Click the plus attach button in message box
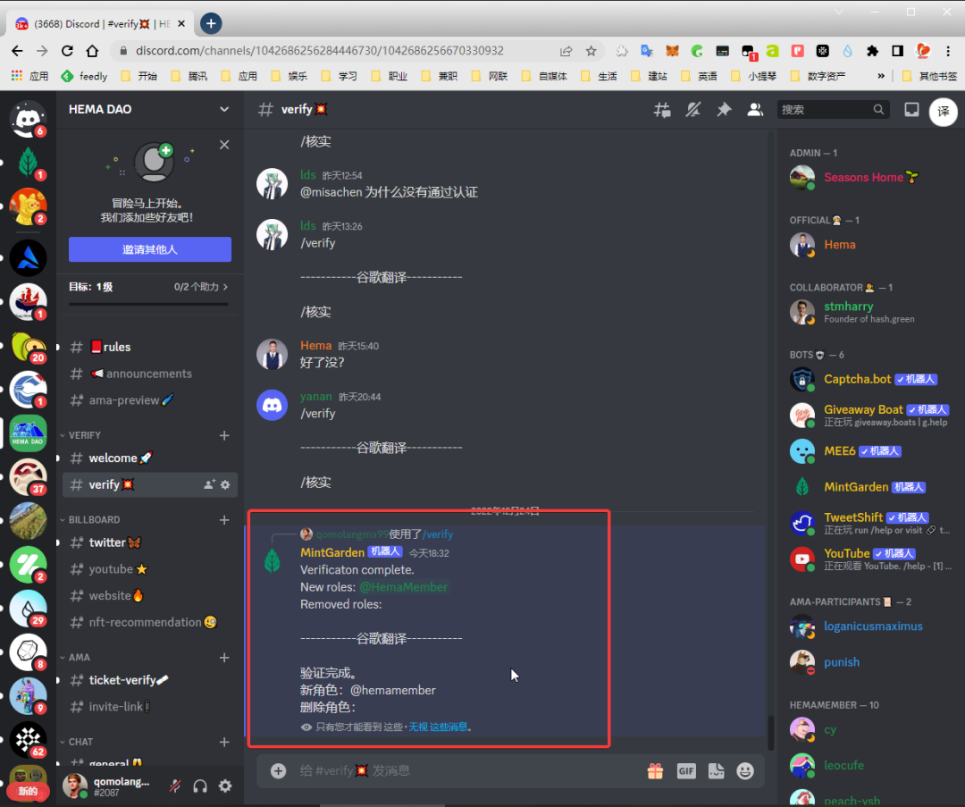Viewport: 965px width, 807px height. pos(278,770)
